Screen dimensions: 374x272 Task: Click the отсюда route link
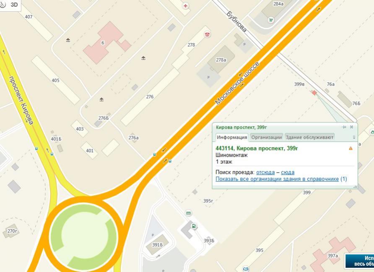pyautogui.click(x=265, y=172)
